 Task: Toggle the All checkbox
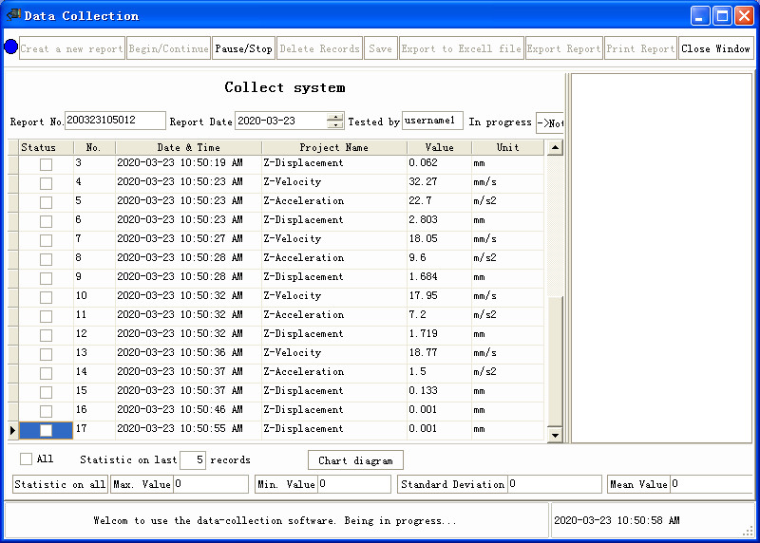click(x=27, y=459)
